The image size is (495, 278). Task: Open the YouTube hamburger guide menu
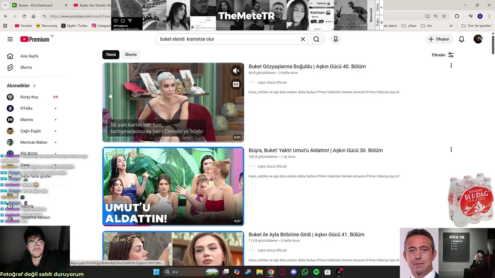[10, 39]
